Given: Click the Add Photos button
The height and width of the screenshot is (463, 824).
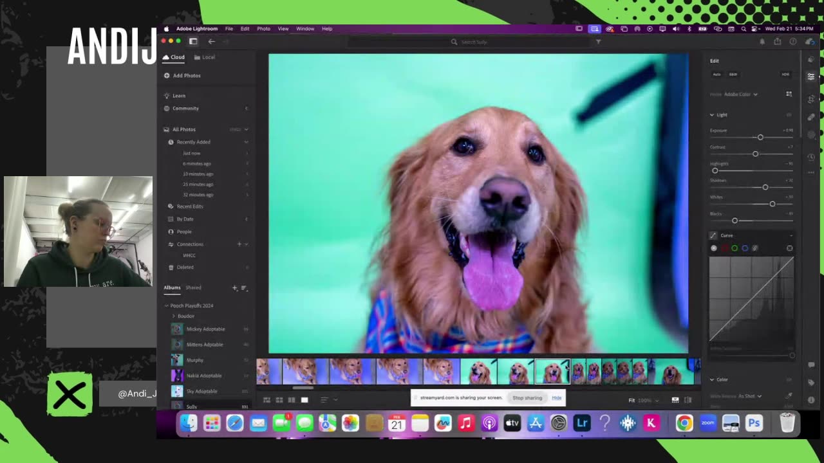Looking at the screenshot, I should [x=182, y=76].
